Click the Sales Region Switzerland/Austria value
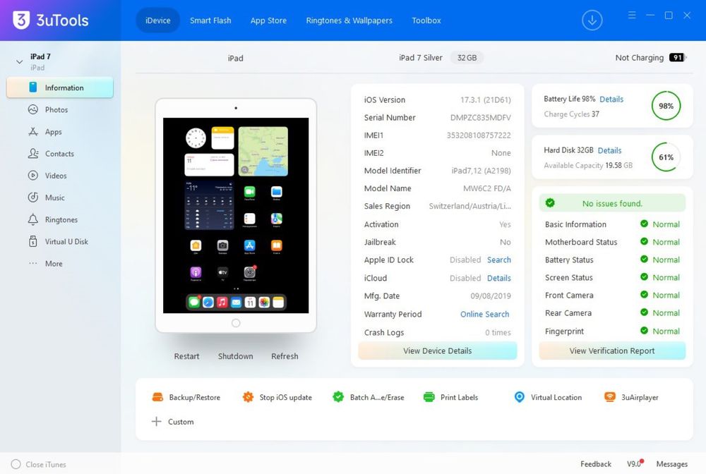Viewport: 706px width, 474px height. (470, 206)
